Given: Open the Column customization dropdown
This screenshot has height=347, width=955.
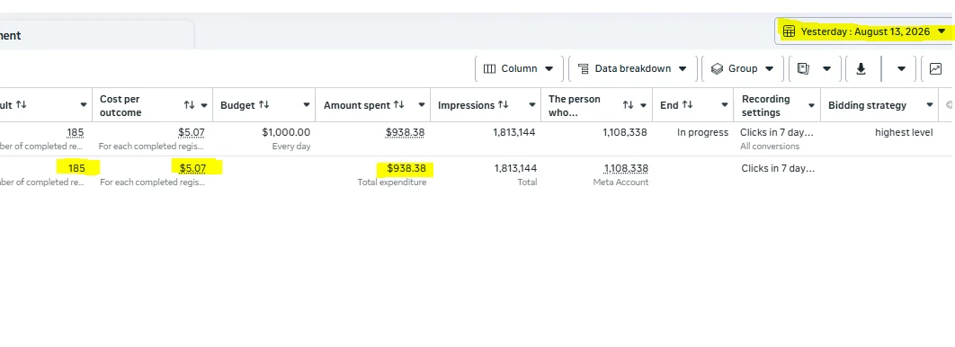Looking at the screenshot, I should pos(518,69).
